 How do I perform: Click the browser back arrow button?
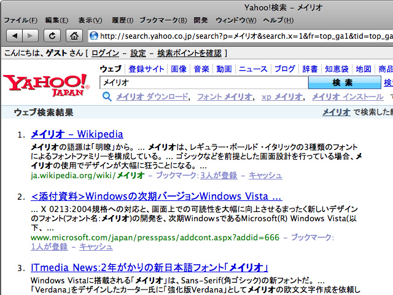pos(15,36)
